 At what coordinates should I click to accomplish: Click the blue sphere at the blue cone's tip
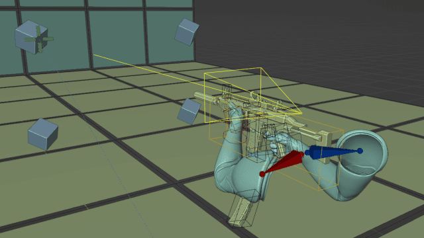click(x=360, y=151)
